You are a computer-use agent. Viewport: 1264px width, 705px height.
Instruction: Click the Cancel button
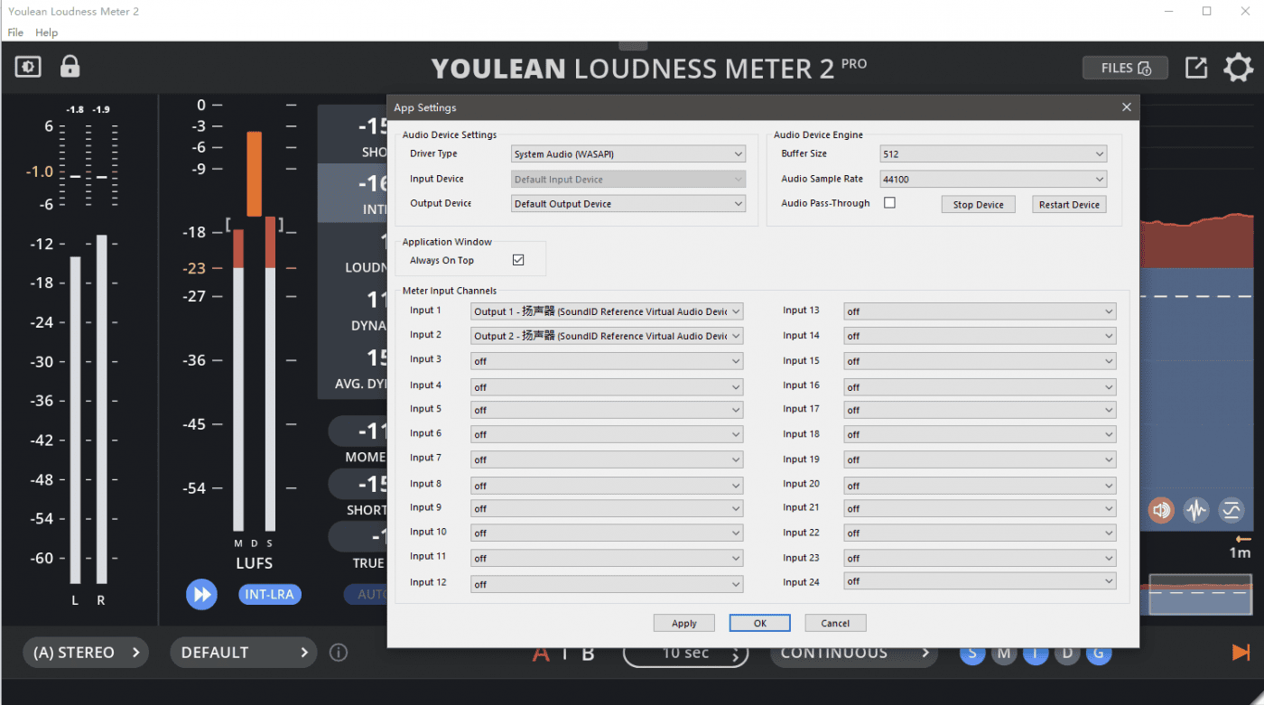pos(835,623)
